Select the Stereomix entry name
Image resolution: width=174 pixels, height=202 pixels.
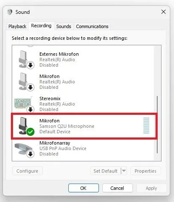[x=50, y=98]
